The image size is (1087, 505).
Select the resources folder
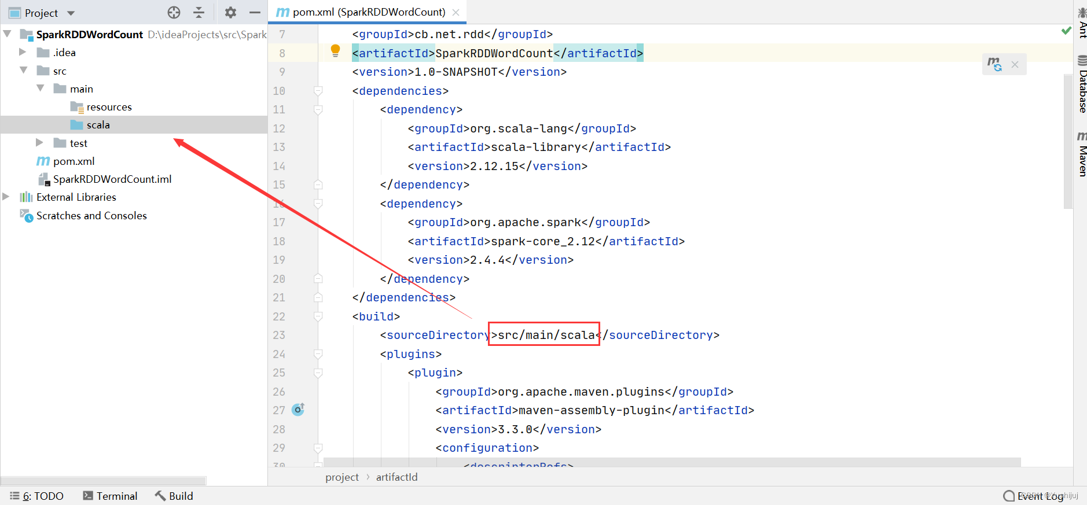point(109,107)
